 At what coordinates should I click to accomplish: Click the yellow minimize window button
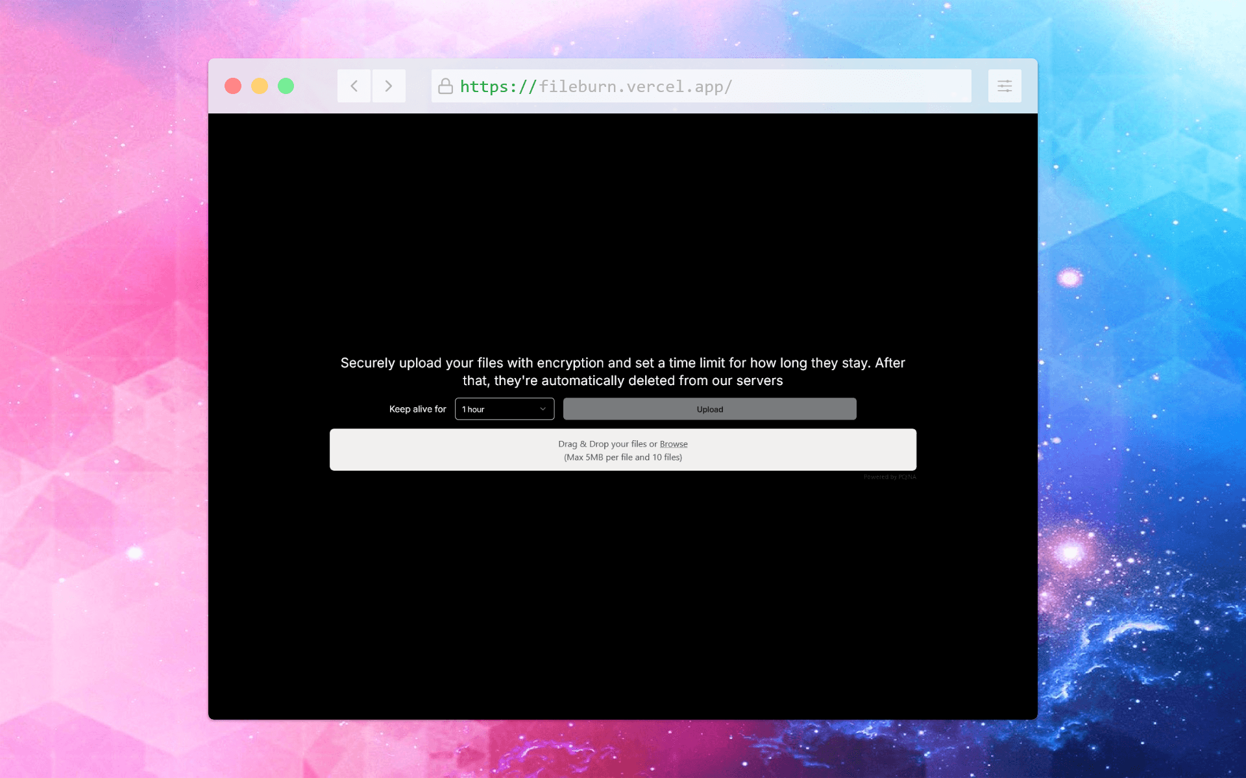(x=260, y=86)
